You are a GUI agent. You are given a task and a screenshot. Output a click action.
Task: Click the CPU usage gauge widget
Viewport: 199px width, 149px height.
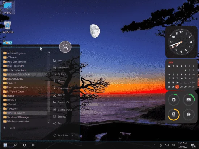point(174,100)
